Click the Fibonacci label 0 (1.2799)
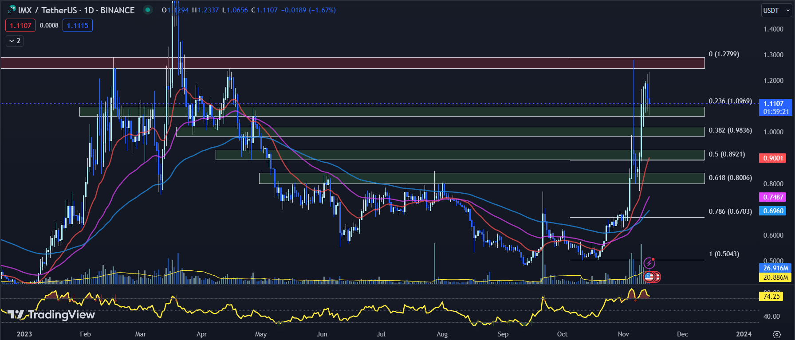The image size is (795, 340). 724,54
